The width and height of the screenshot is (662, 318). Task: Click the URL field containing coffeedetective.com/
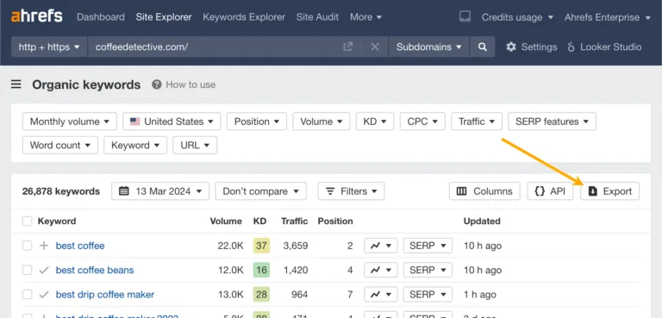click(215, 47)
